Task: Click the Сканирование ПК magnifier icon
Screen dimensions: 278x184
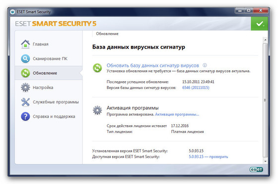Action: (25, 59)
